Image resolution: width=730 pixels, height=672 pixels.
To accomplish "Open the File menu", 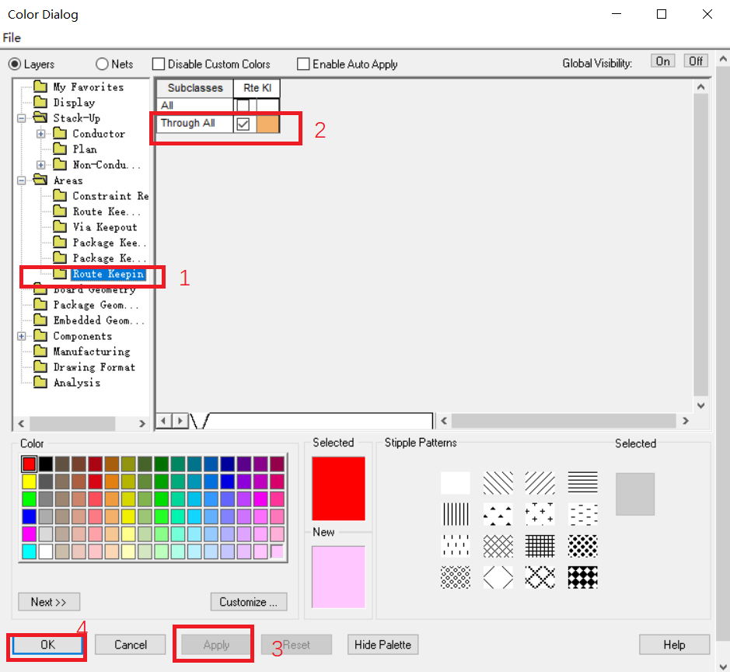I will click(x=11, y=37).
